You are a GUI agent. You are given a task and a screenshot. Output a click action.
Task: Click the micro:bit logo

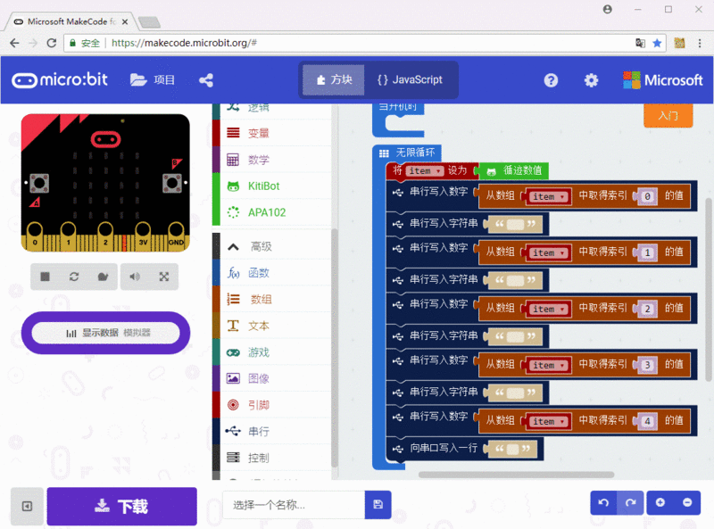[x=60, y=80]
